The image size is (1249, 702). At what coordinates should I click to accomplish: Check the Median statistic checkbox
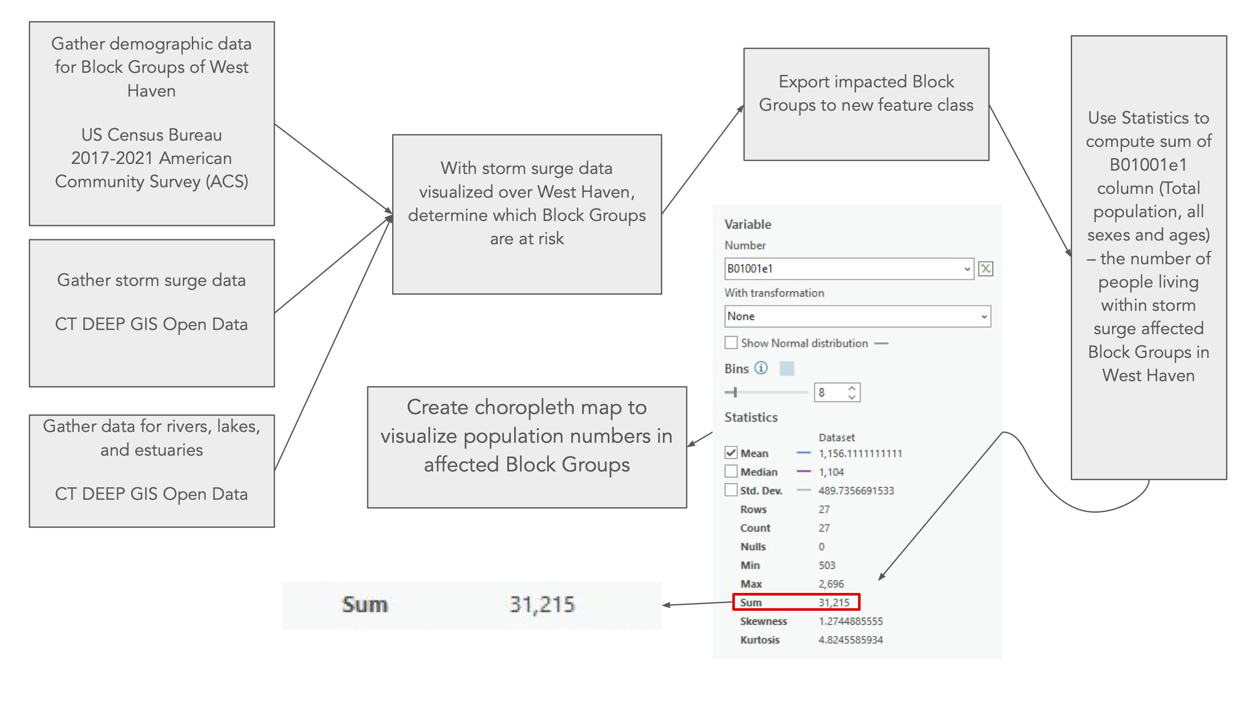pos(731,471)
